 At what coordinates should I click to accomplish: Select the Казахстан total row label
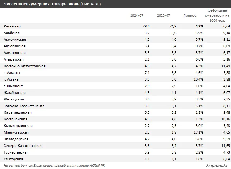tap(14, 27)
